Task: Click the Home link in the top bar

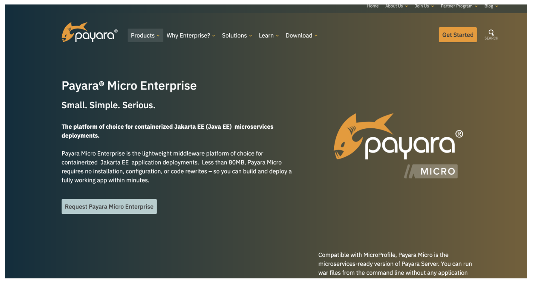Action: pos(373,6)
